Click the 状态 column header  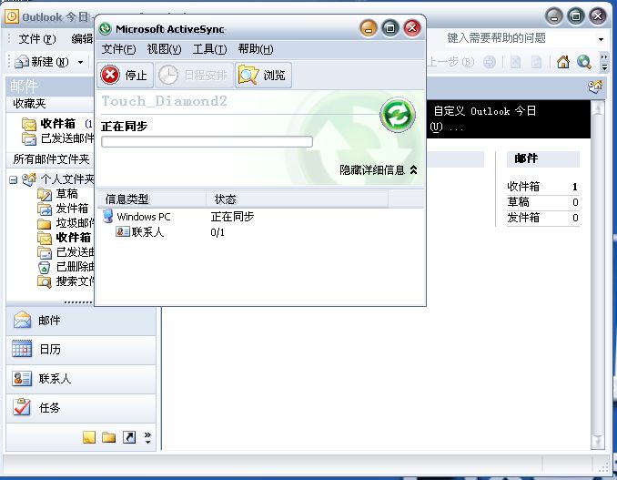(x=297, y=199)
